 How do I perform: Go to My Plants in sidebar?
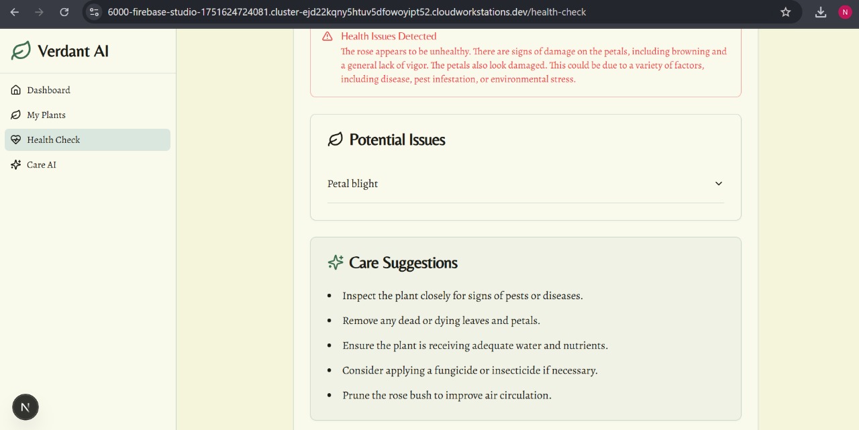point(46,115)
